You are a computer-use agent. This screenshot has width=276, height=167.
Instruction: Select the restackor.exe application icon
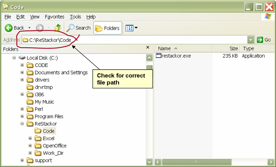click(x=159, y=56)
